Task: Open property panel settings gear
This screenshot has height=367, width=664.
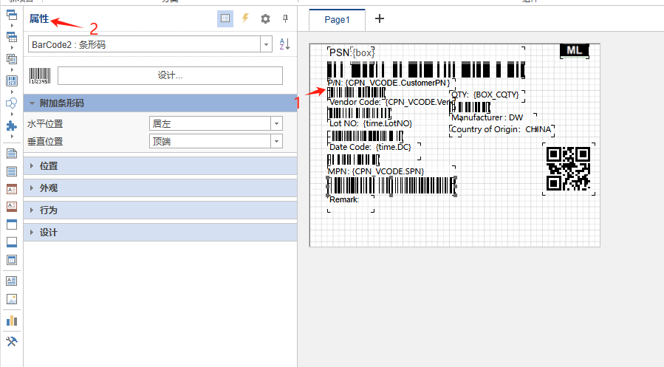Action: [265, 19]
